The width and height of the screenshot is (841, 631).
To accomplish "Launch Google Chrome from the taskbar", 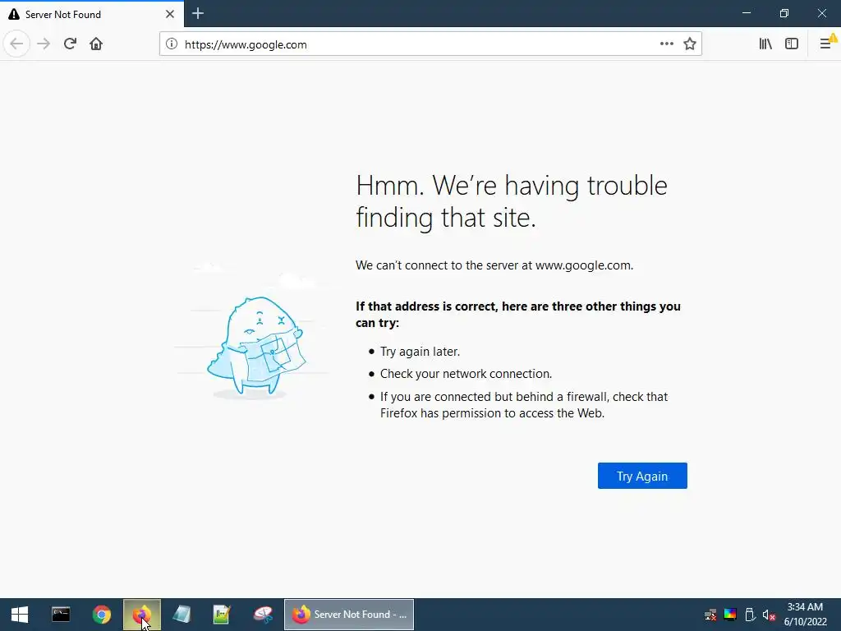I will pyautogui.click(x=101, y=615).
